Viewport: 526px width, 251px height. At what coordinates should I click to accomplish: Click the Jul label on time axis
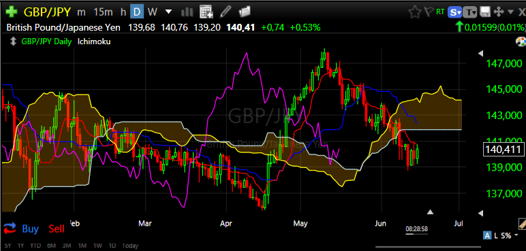459,224
